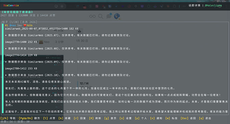
Task: Click the [Esc] 返回 back shortcut
Action: click(188, 118)
